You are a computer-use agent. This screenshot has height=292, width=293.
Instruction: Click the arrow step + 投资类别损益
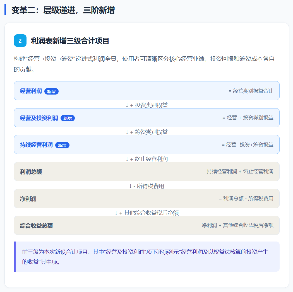click(x=147, y=105)
